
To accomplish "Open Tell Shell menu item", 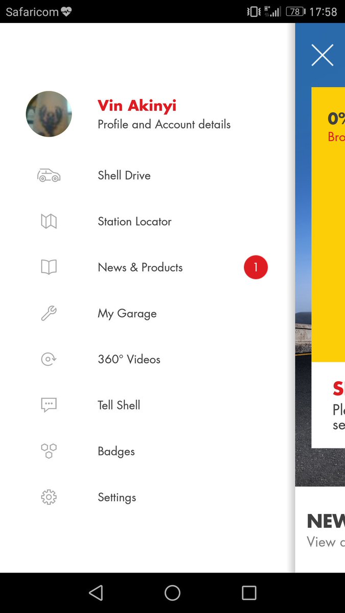I will [119, 405].
